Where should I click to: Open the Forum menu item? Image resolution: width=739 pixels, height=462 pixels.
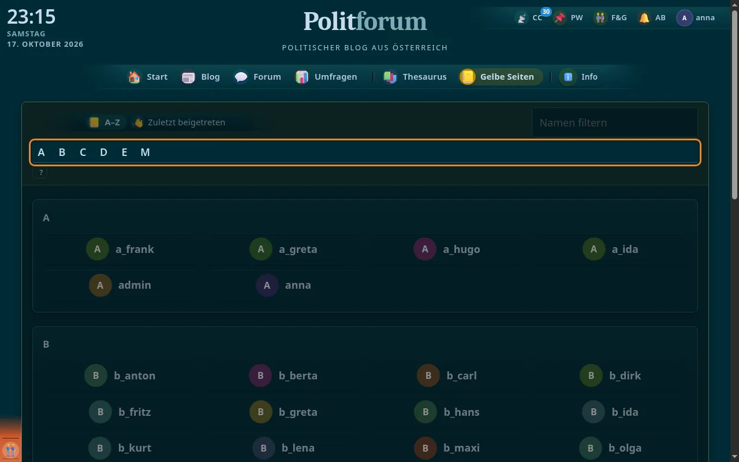click(x=258, y=77)
